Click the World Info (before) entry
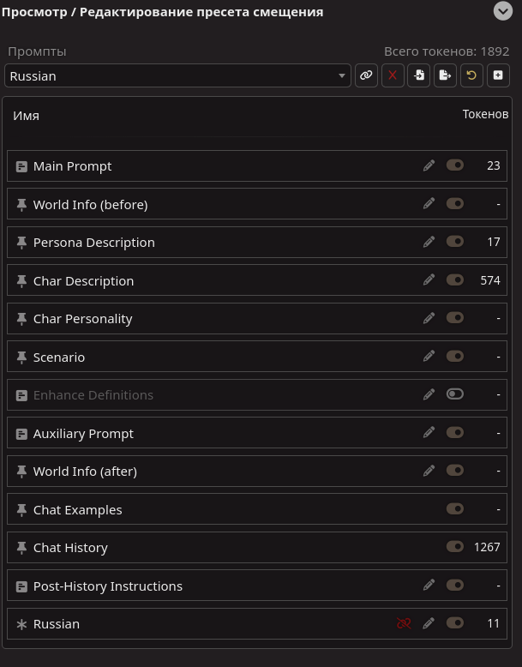Image resolution: width=522 pixels, height=667 pixels. click(90, 205)
